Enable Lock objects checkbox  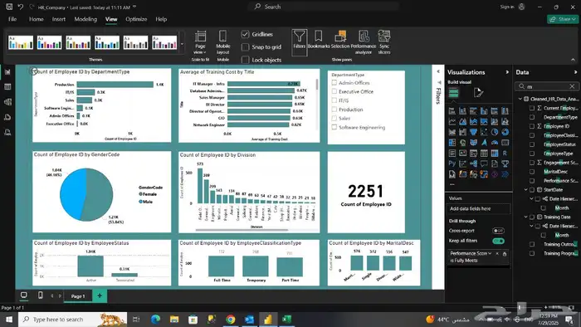(x=245, y=60)
